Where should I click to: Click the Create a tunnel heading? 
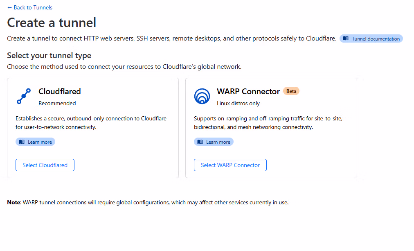click(52, 23)
